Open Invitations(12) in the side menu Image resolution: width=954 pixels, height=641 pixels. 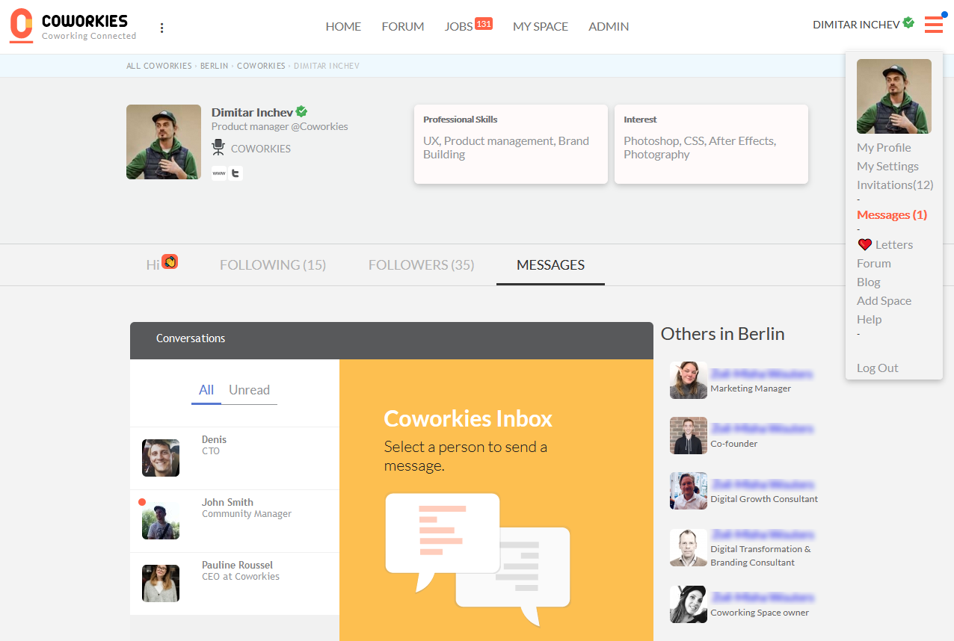(x=895, y=185)
